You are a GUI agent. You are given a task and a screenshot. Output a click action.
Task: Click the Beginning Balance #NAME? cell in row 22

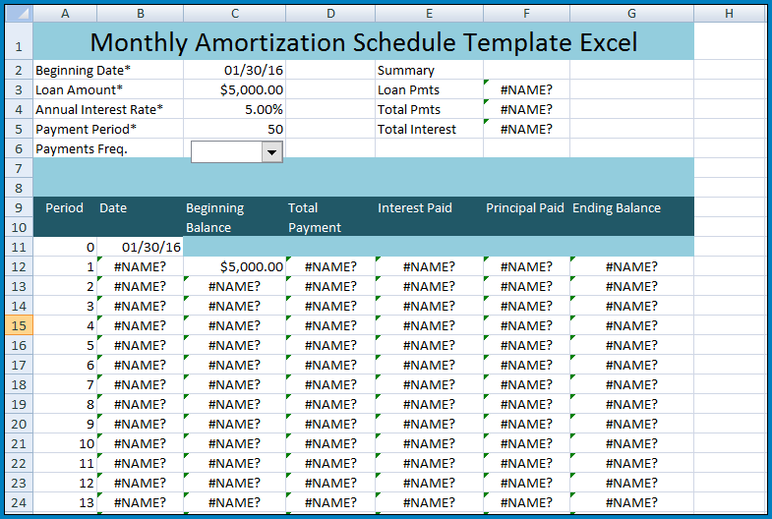(235, 463)
